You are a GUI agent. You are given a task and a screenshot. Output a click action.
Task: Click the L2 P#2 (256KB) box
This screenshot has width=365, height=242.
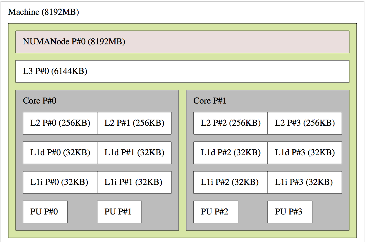(231, 123)
